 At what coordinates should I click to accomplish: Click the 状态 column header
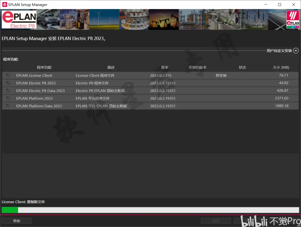[x=242, y=67]
